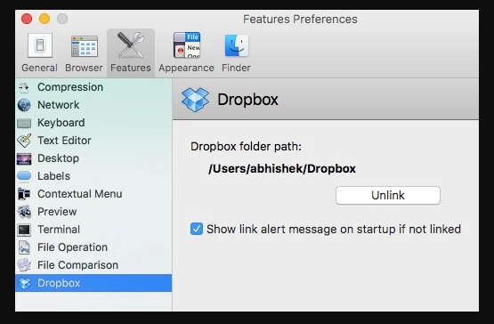This screenshot has width=494, height=324.
Task: Open the General preferences pane
Action: pyautogui.click(x=40, y=53)
